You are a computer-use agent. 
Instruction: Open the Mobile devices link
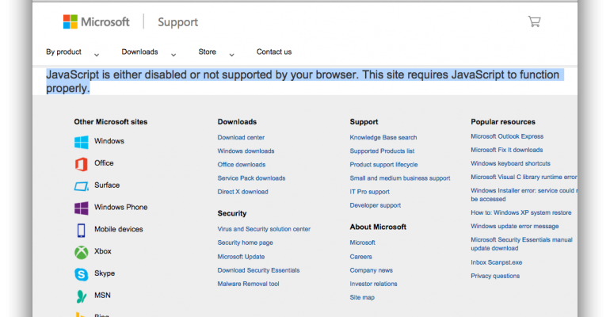[x=119, y=229]
